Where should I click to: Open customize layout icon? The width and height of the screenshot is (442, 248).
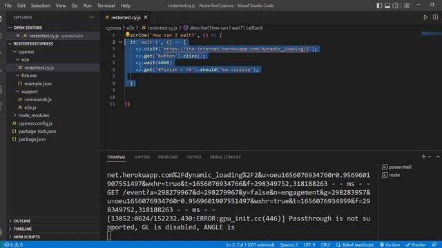pyautogui.click(x=407, y=6)
